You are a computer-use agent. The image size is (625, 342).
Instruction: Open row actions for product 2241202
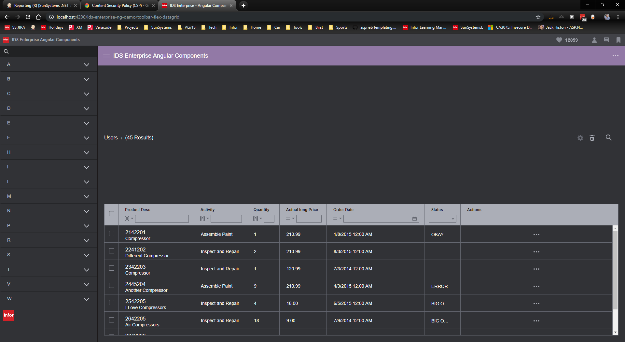click(536, 252)
